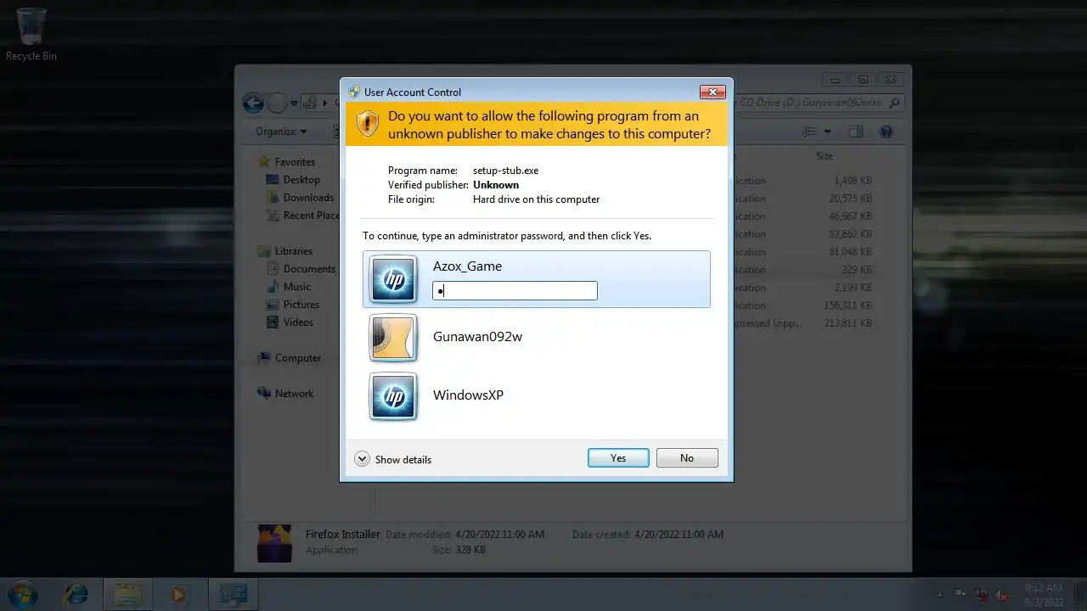Click the 1,498 KB file size
The height and width of the screenshot is (611, 1087).
point(853,181)
